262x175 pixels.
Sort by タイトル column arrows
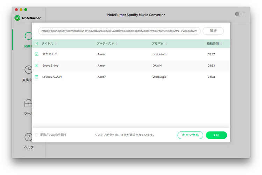tap(56, 44)
